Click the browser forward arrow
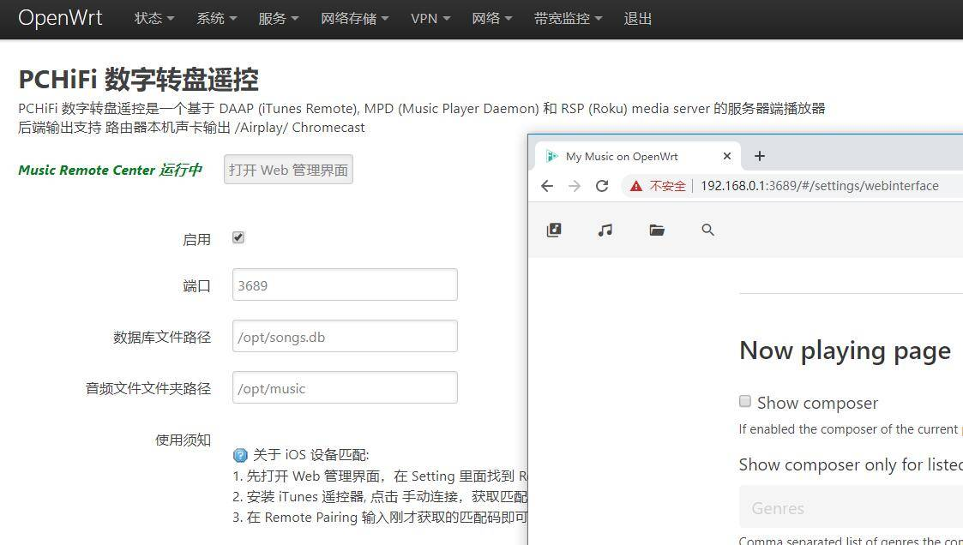 pos(575,185)
